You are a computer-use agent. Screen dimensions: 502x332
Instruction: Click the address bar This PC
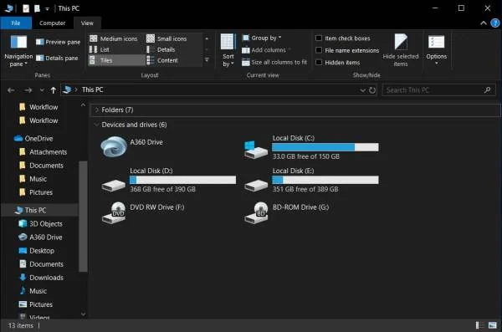pos(93,89)
